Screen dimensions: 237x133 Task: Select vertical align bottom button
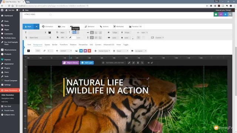(100, 38)
